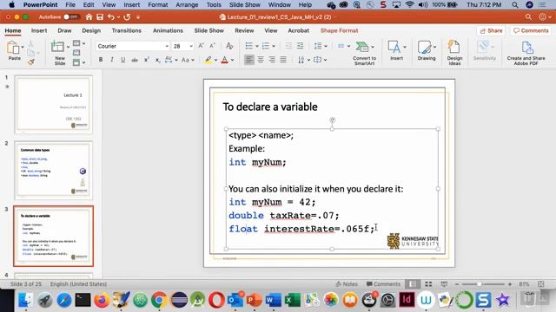Open the text direction dropdown
The width and height of the screenshot is (556, 312).
click(x=304, y=60)
